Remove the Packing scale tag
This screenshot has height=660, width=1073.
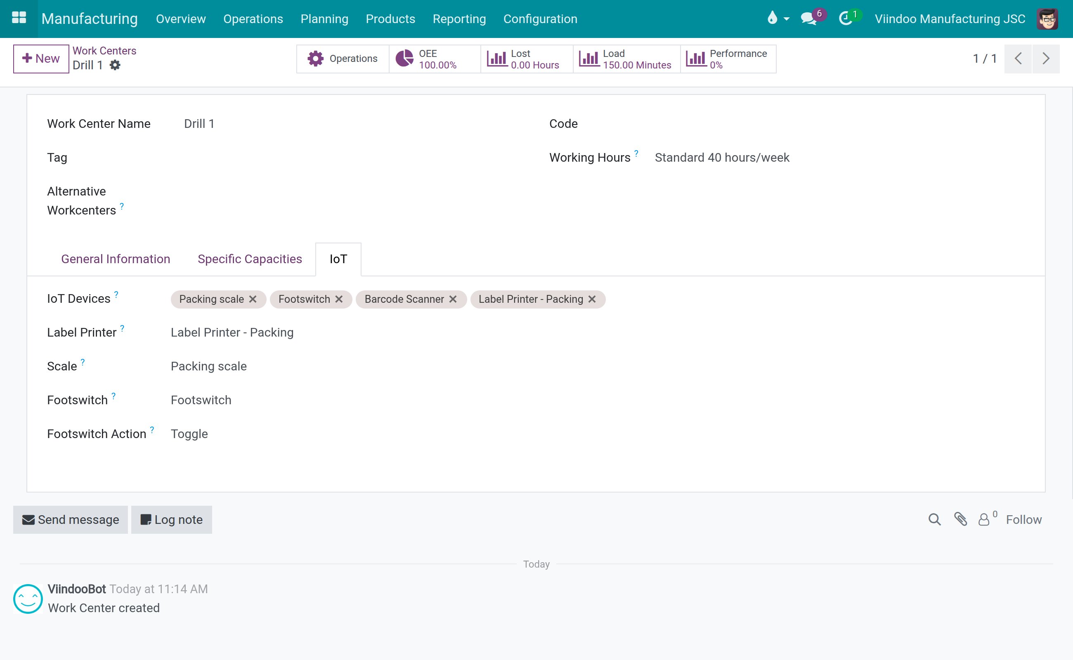253,299
